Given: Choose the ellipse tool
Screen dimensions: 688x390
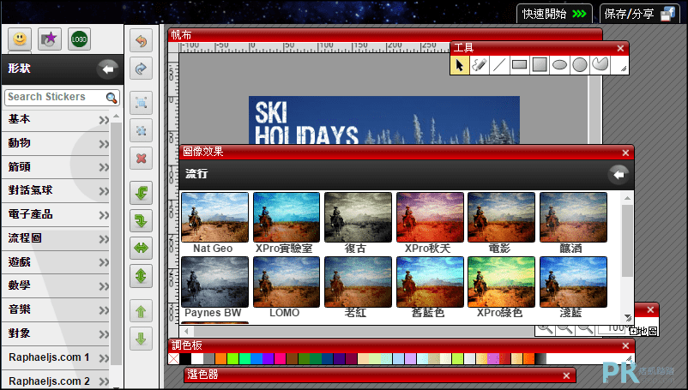Looking at the screenshot, I should pyautogui.click(x=559, y=65).
